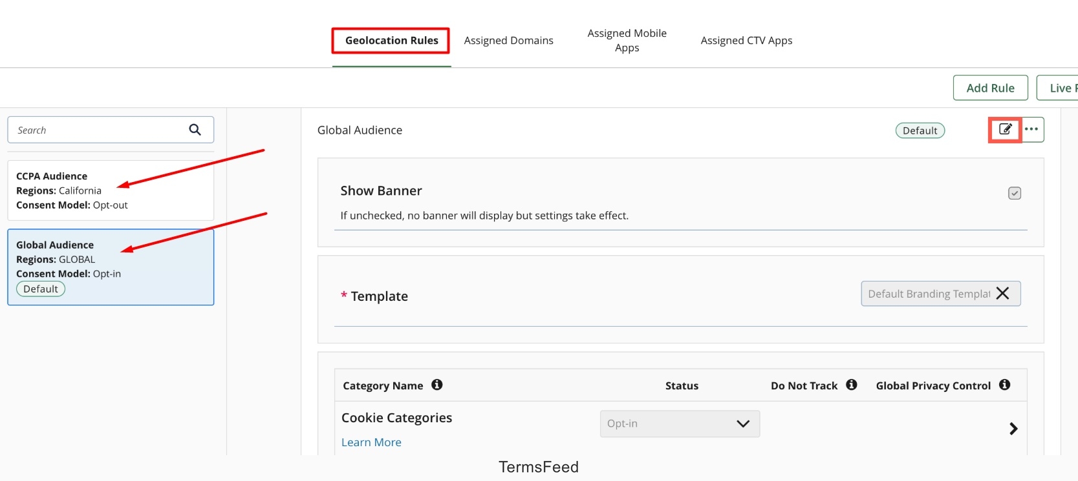Click the Default badge in the rule header
The width and height of the screenshot is (1078, 481).
coord(920,130)
